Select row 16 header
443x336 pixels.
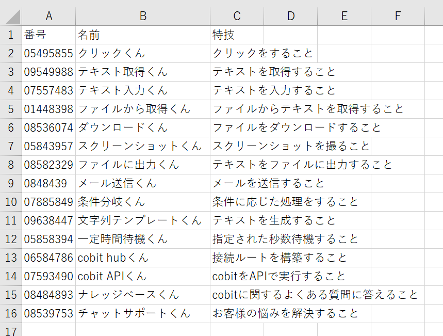pos(11,314)
